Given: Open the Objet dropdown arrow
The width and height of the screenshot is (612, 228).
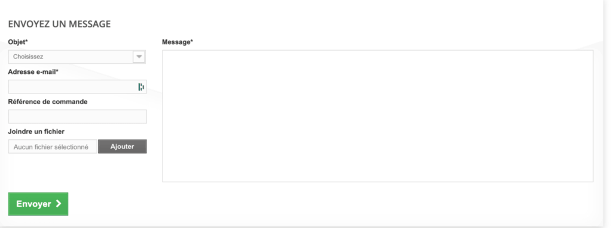Looking at the screenshot, I should (x=139, y=57).
